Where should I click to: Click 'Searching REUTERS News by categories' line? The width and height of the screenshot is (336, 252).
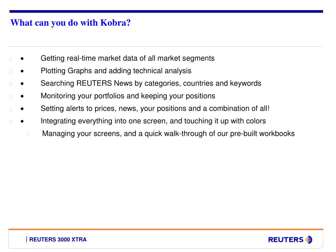[151, 83]
